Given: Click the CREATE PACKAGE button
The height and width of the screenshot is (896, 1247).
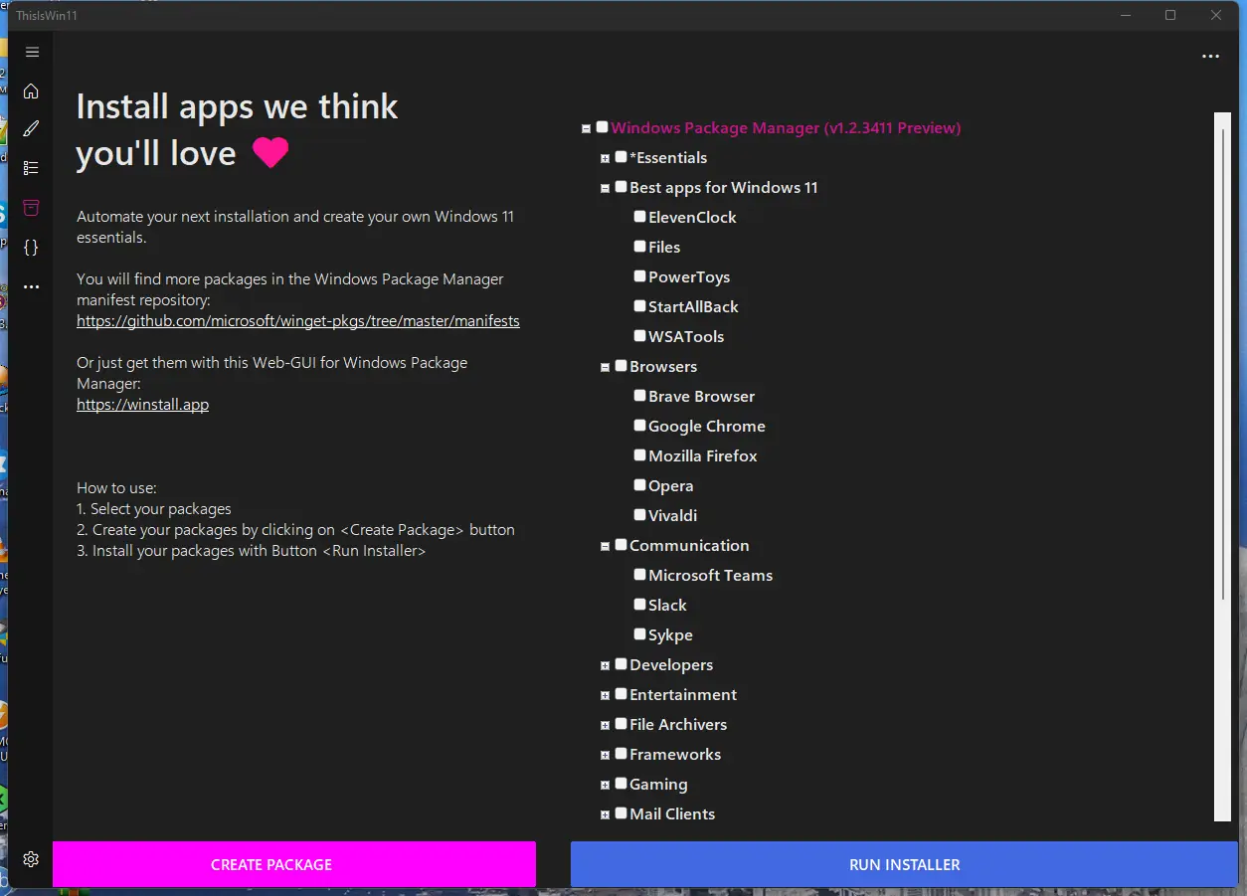Looking at the screenshot, I should 294,864.
